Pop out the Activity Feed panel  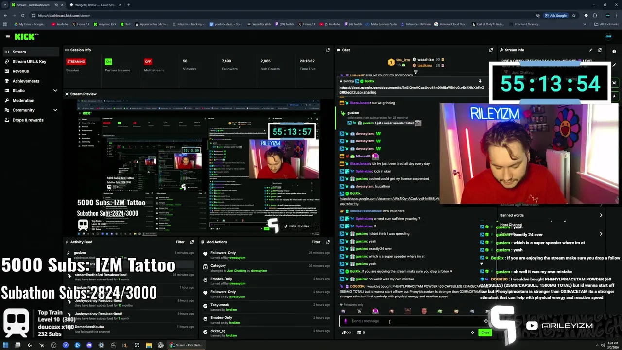click(192, 242)
